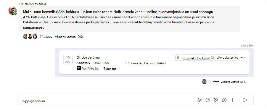Open the 27 vastab replies thread

click(x=46, y=36)
